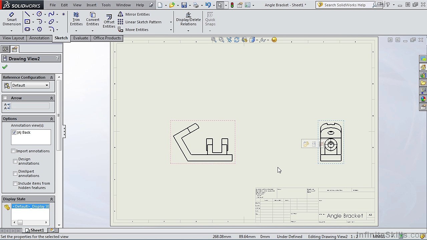Collapse the Options section
427x240 pixels.
tap(51, 119)
